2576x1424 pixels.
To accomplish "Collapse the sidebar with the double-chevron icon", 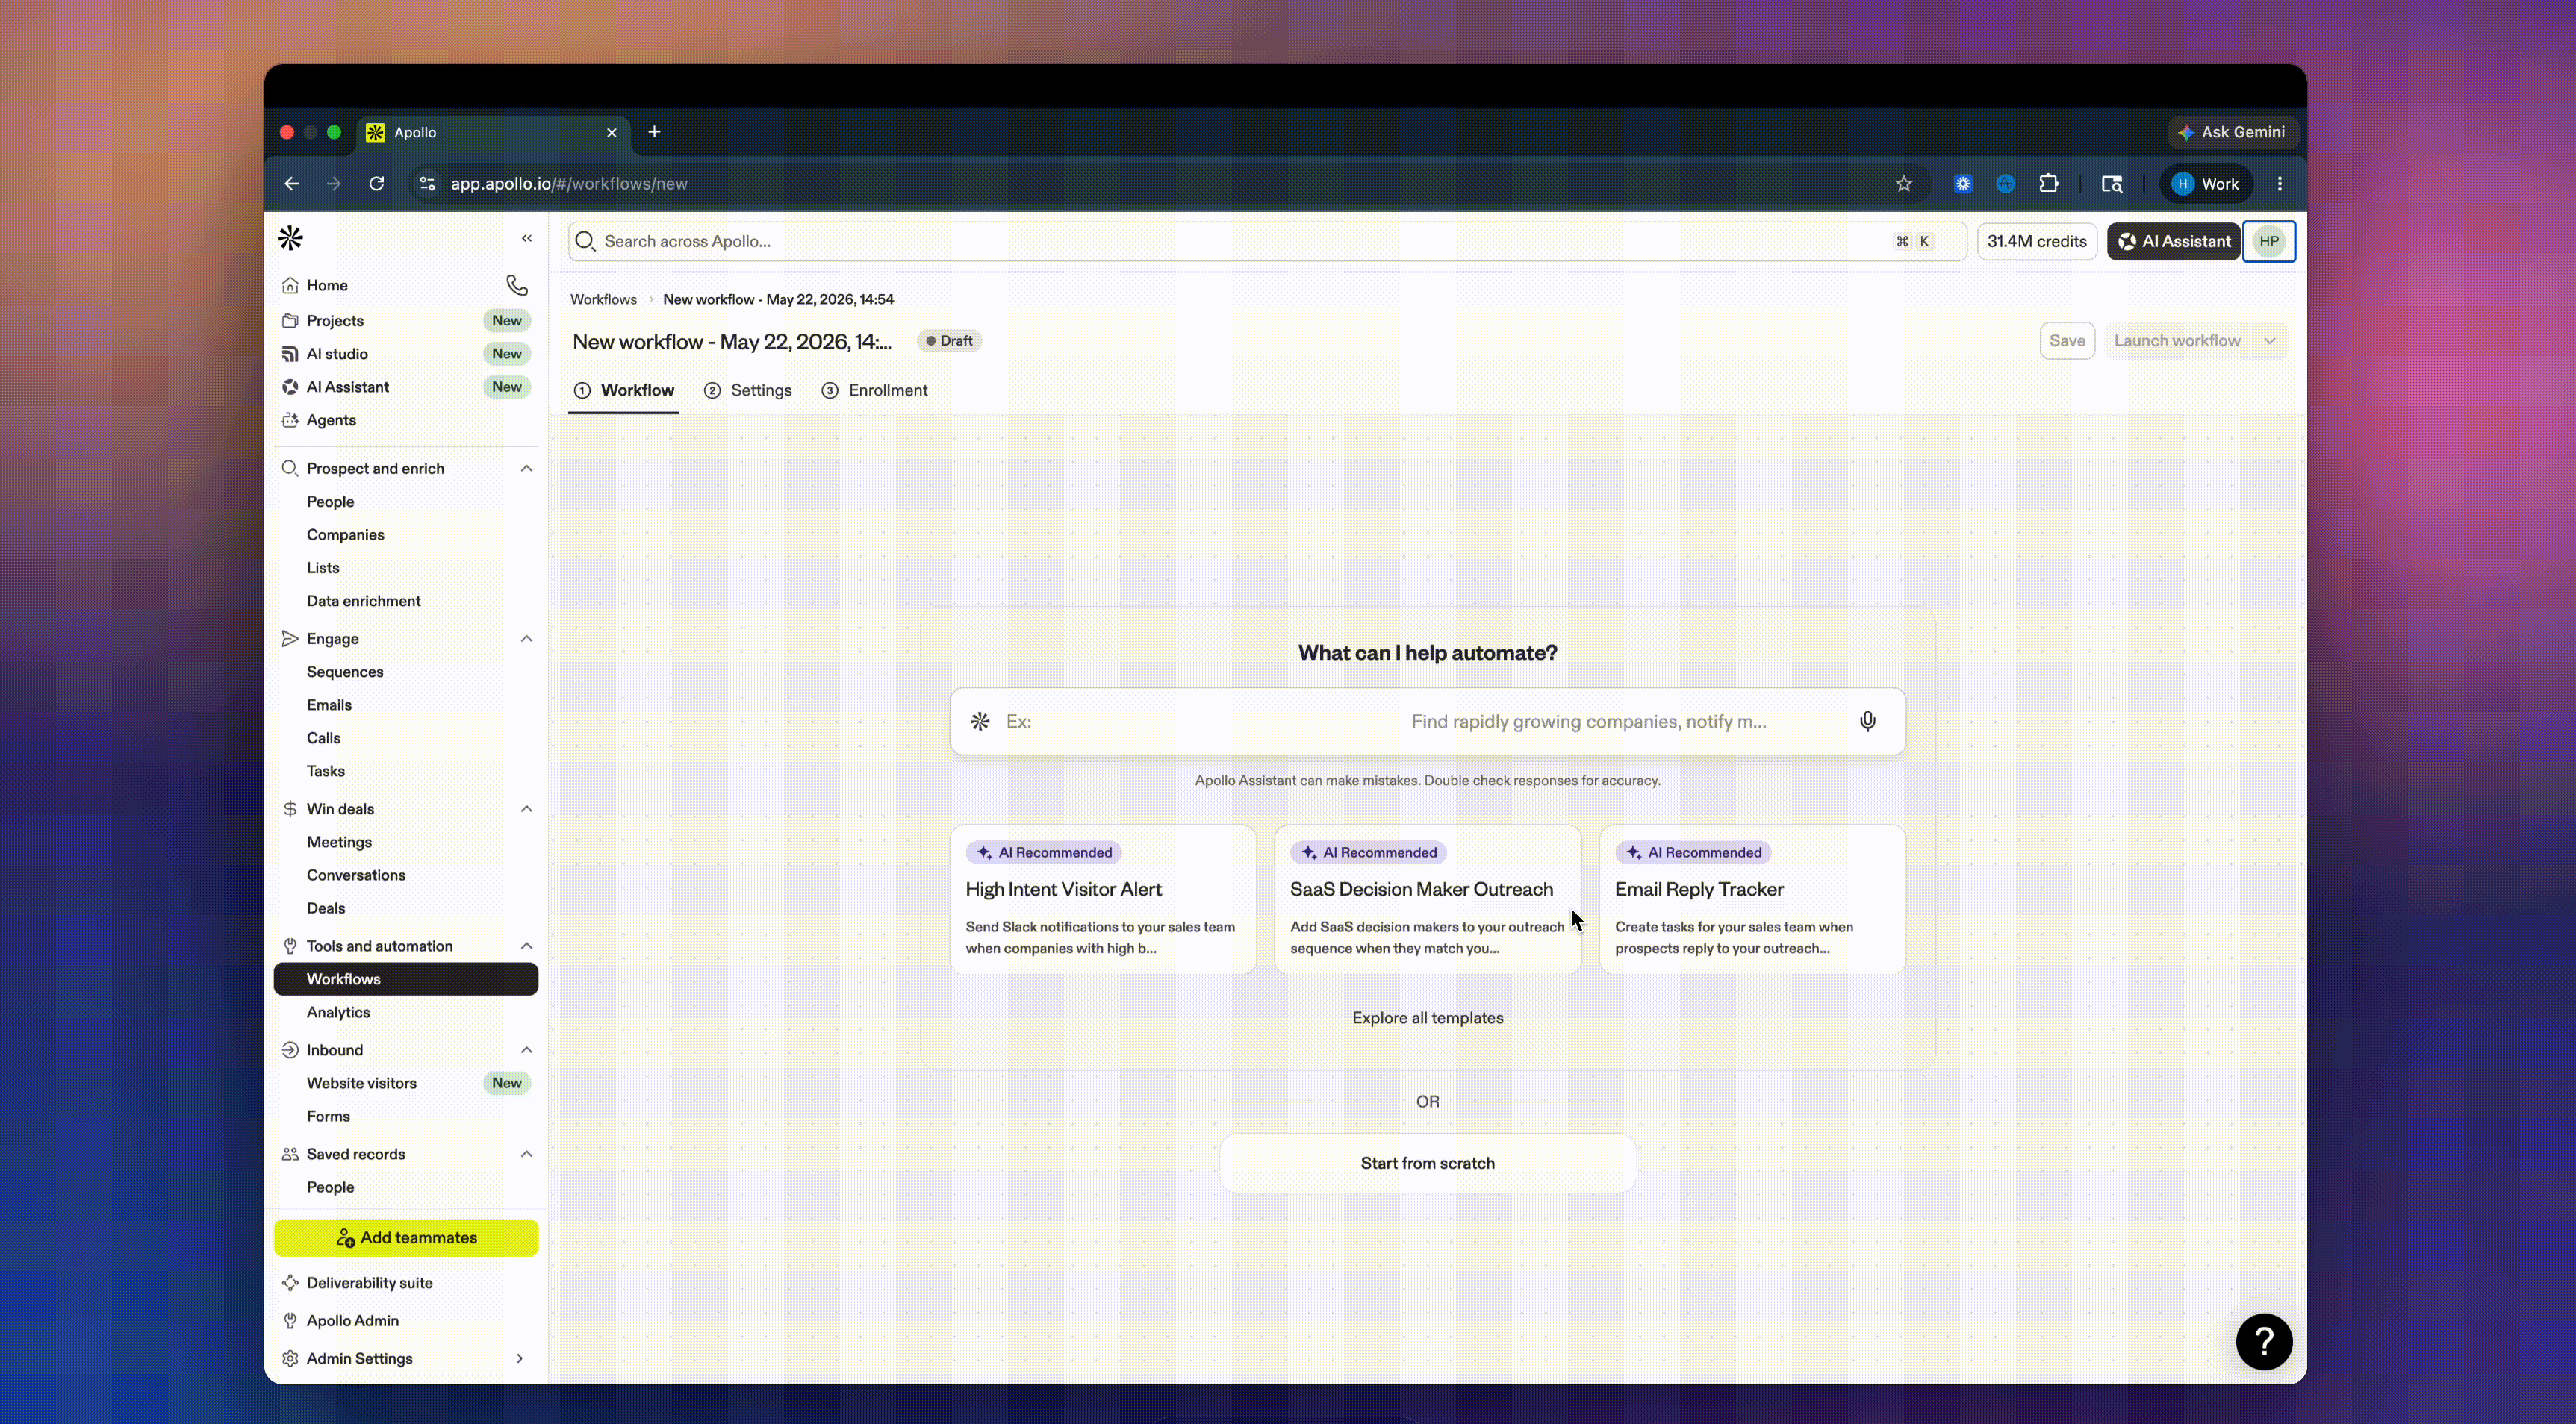I will coord(527,238).
